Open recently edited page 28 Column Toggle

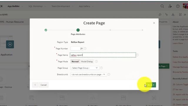(x=180, y=85)
